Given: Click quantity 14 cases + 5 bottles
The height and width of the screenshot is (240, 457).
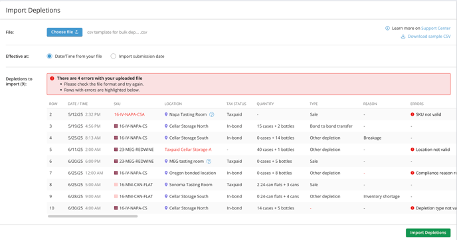Looking at the screenshot, I should tap(276, 208).
